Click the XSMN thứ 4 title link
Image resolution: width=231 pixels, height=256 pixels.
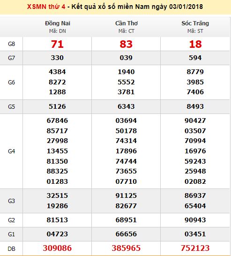click(46, 7)
